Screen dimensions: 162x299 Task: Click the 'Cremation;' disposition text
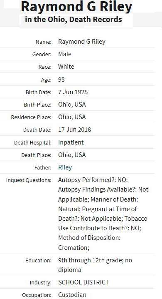coord(74,247)
